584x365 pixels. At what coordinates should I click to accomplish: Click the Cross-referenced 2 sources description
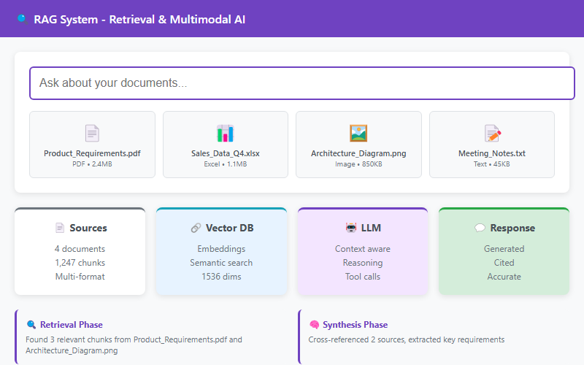(x=407, y=339)
